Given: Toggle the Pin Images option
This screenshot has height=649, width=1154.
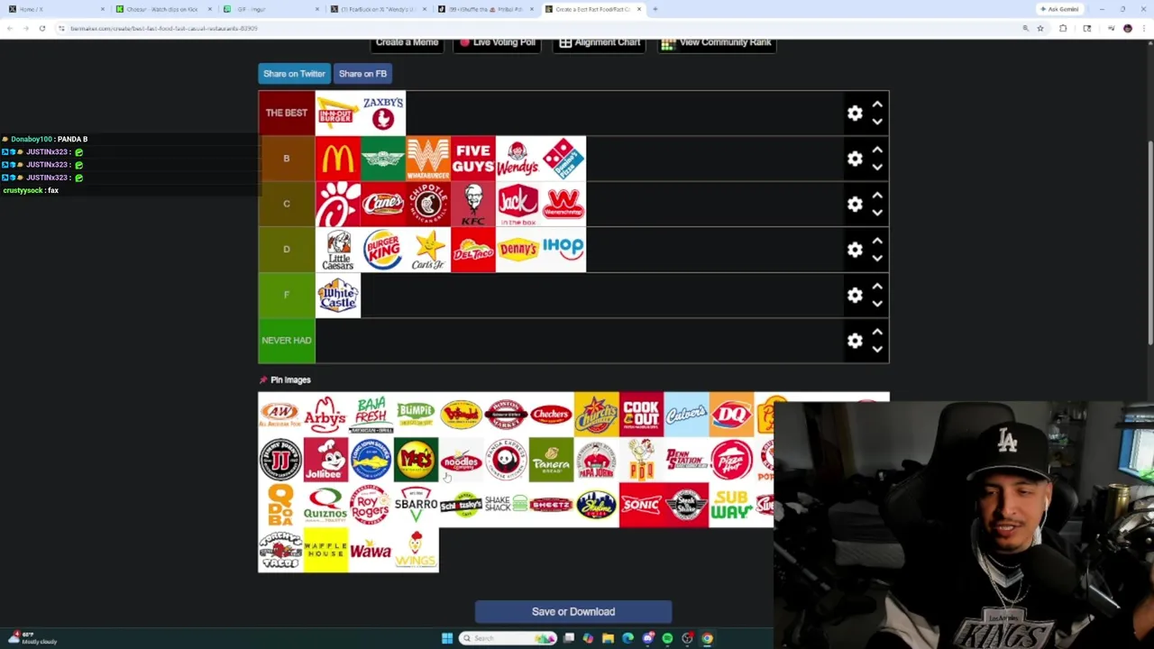Looking at the screenshot, I should pyautogui.click(x=285, y=379).
